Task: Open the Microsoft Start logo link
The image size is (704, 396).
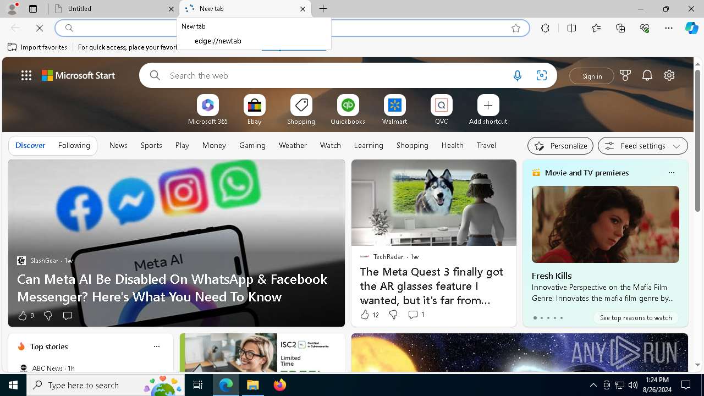Action: point(79,76)
